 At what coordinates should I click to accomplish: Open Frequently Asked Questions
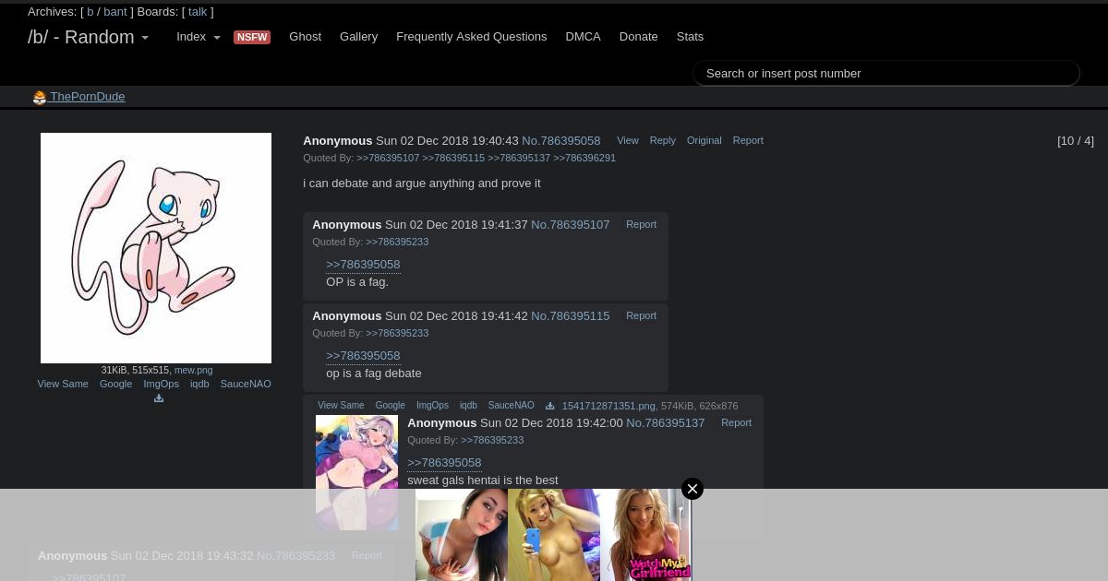pyautogui.click(x=471, y=37)
